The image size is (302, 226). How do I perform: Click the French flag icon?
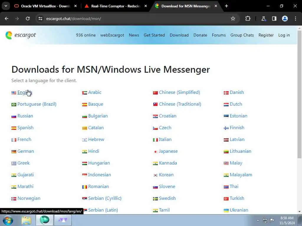click(x=14, y=140)
